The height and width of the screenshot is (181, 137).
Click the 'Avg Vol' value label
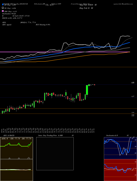tap(88, 5)
